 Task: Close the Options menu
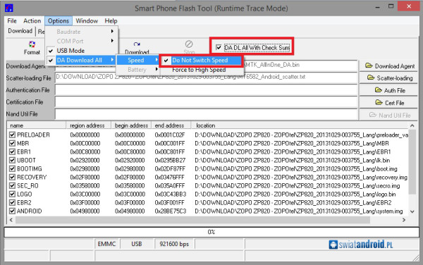pyautogui.click(x=59, y=20)
